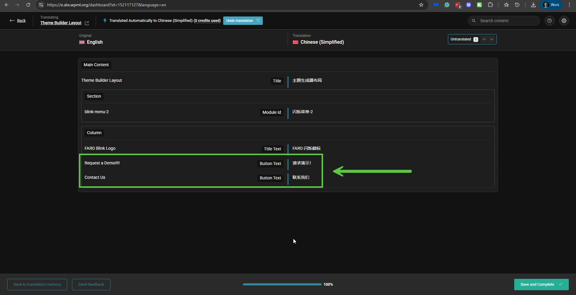Click the Search content field

point(507,21)
